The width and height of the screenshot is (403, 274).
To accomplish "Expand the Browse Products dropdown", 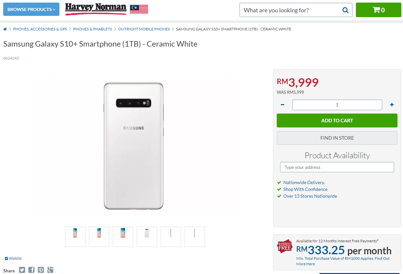I will point(31,9).
